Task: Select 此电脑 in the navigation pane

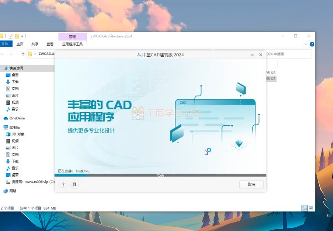Action: pos(12,128)
